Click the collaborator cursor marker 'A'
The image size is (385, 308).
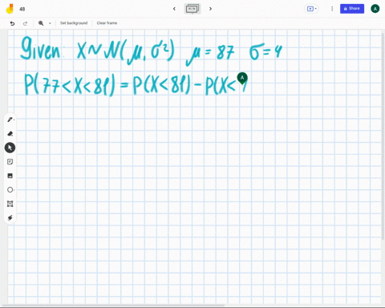[242, 78]
